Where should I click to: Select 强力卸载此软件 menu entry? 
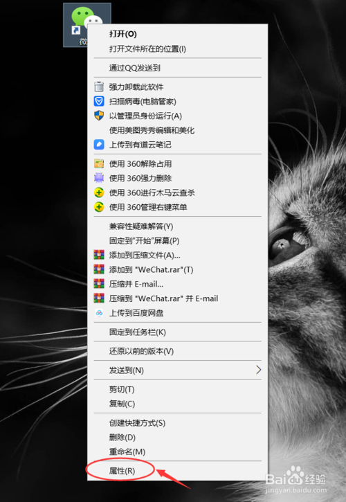pos(177,87)
